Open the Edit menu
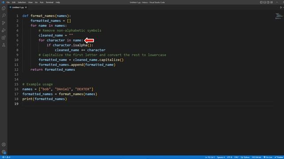The height and width of the screenshot is (159, 284). (14, 2)
